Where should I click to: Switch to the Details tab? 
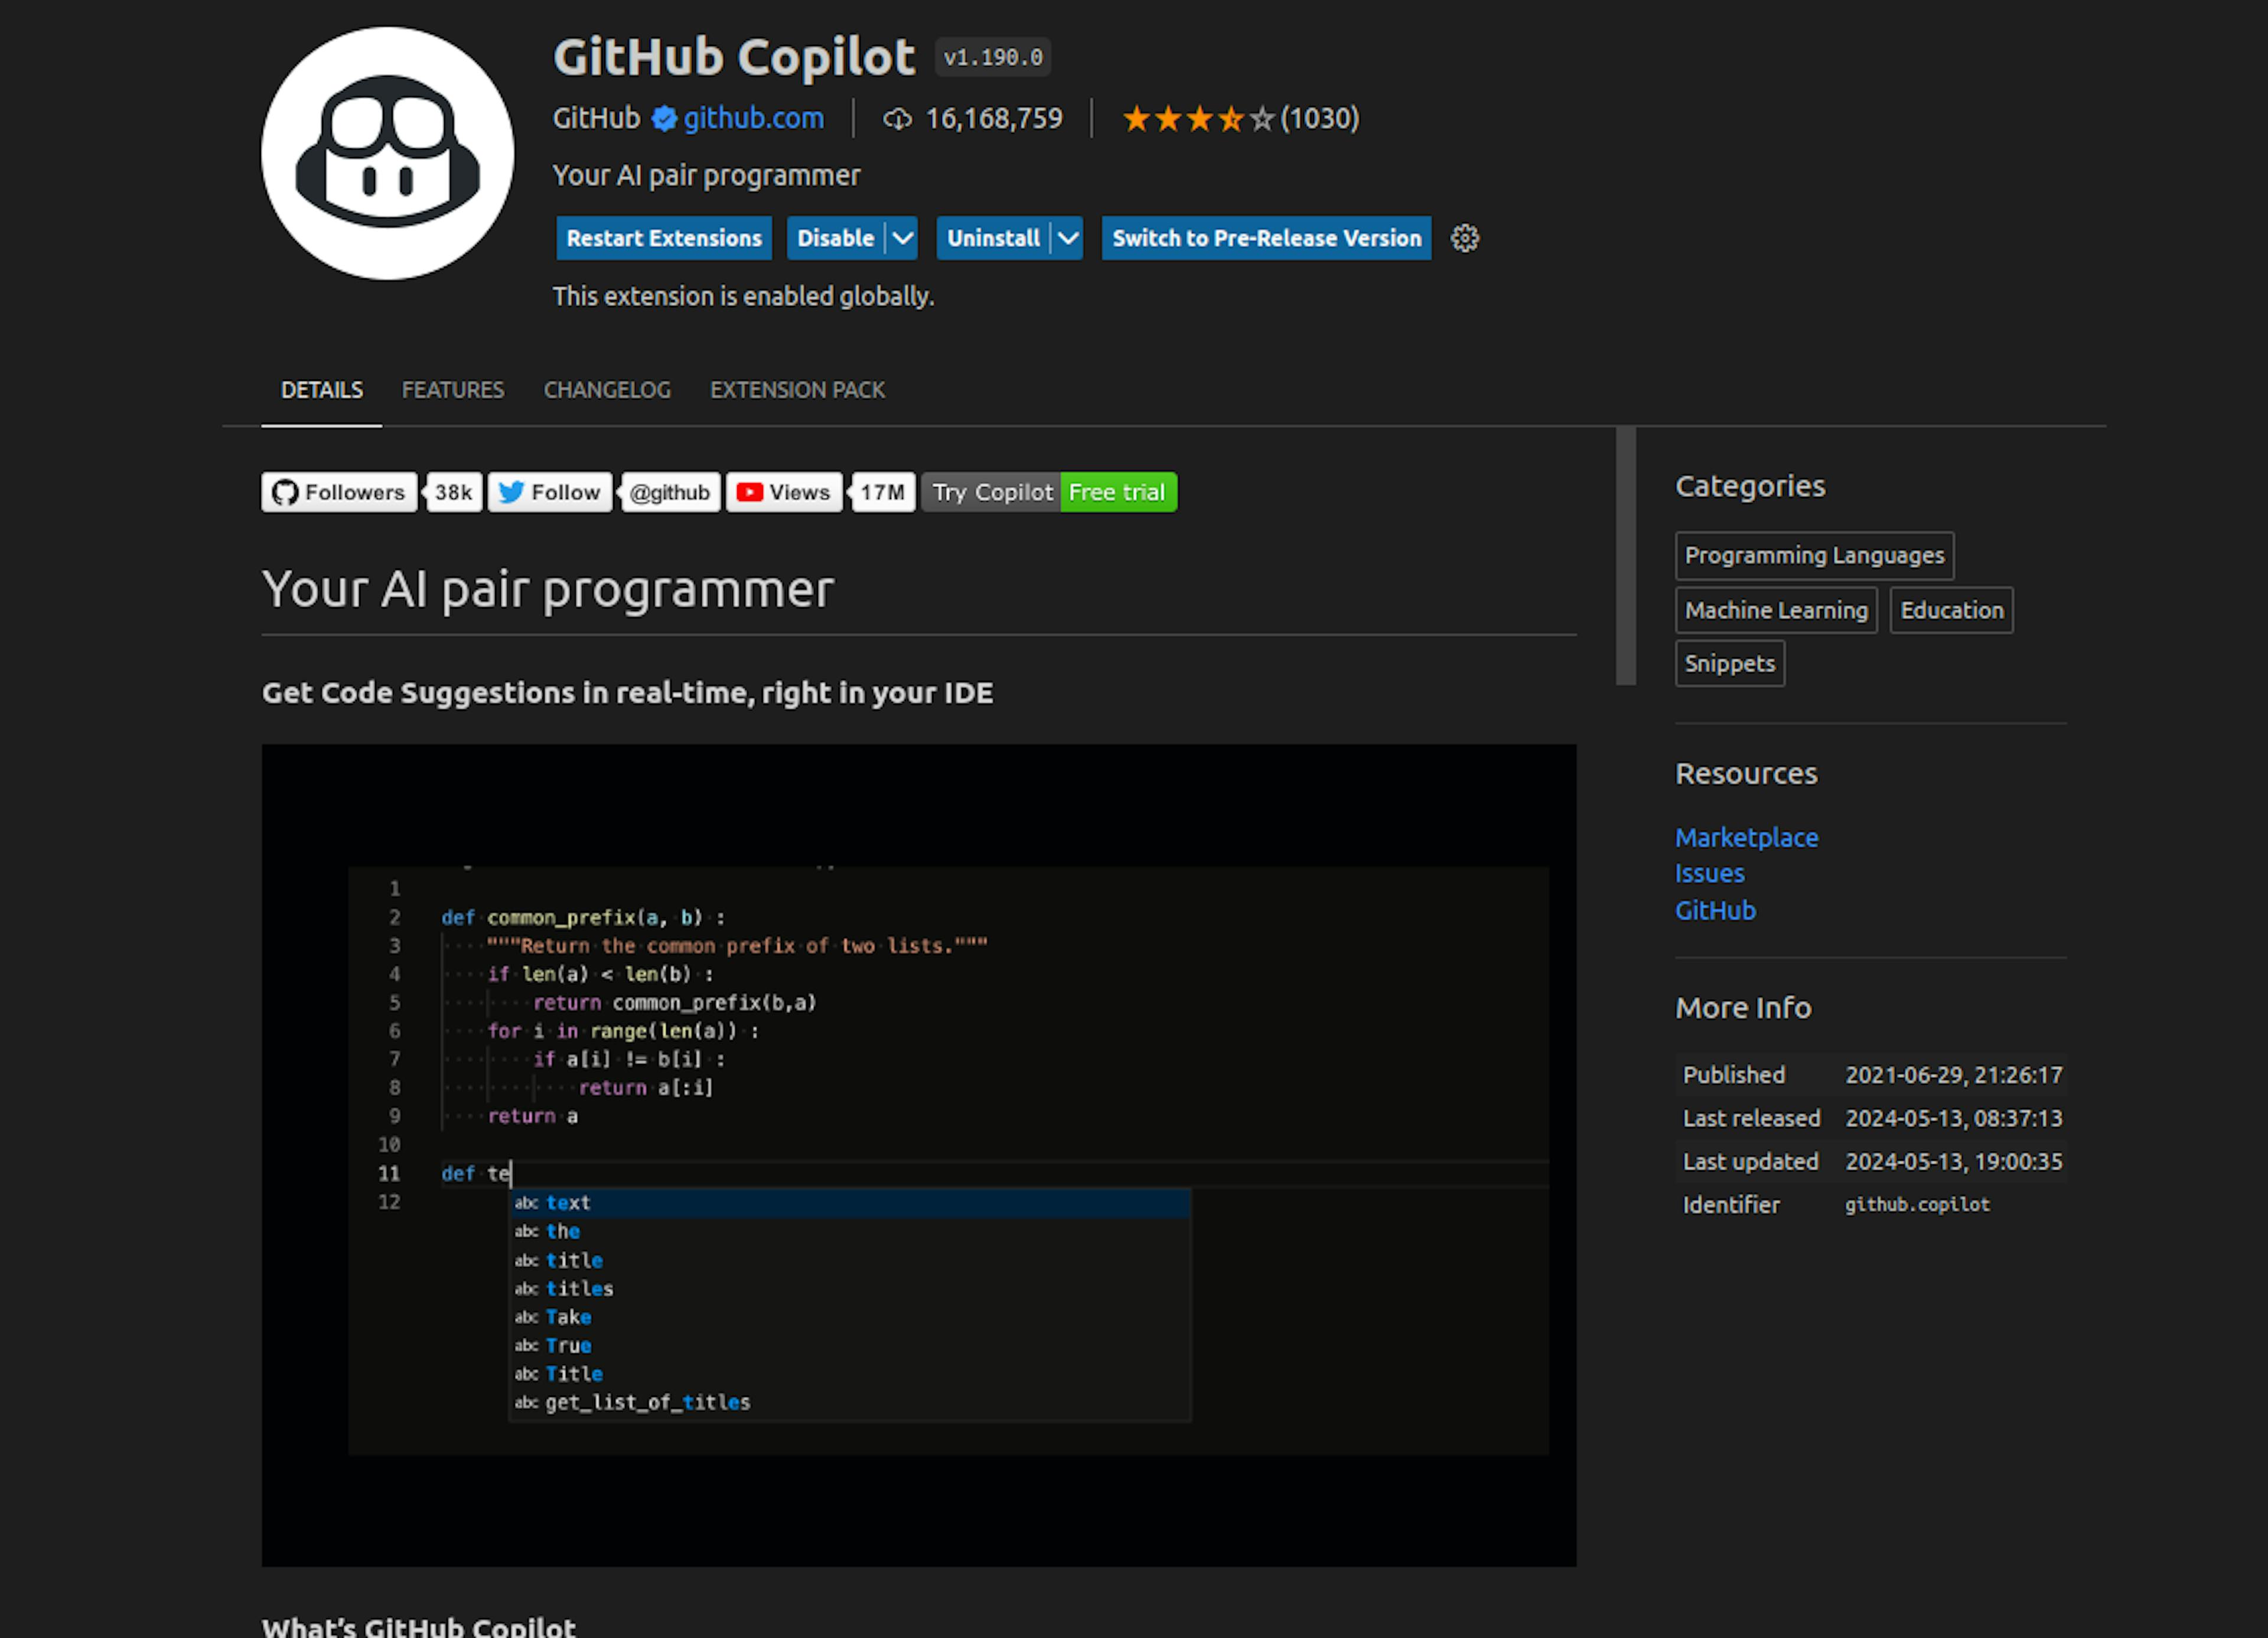[321, 390]
